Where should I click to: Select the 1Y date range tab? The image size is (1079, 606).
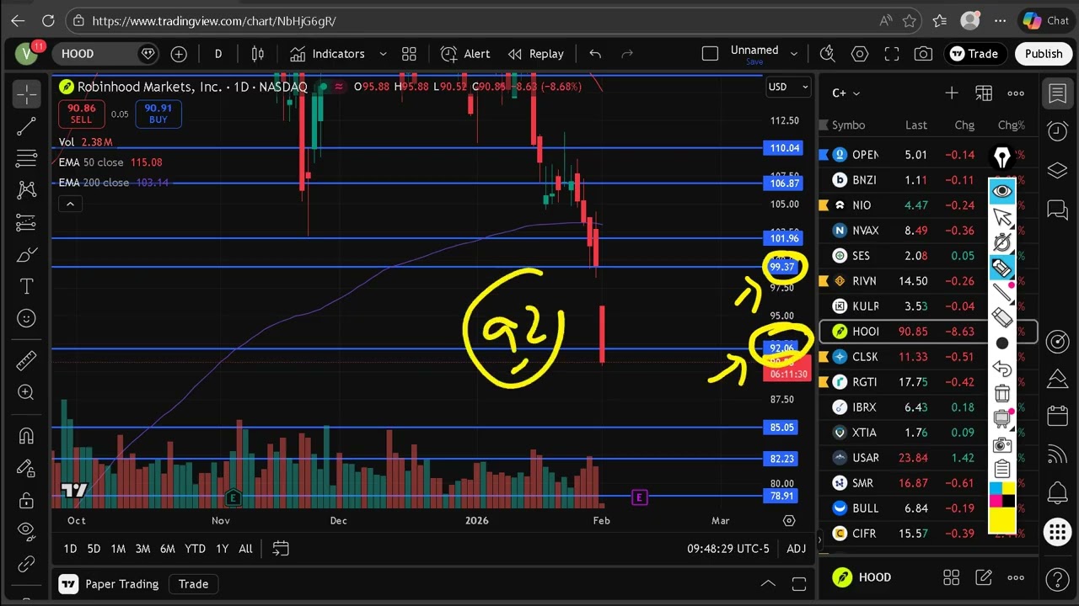(222, 549)
